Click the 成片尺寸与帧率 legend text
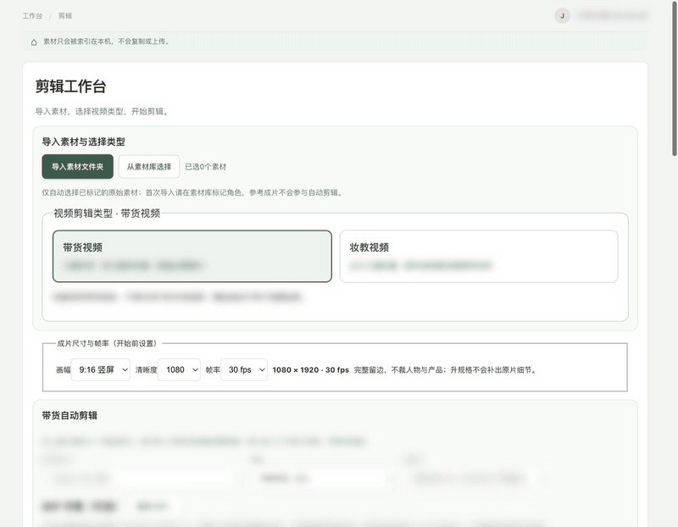The image size is (678, 527). coord(107,344)
